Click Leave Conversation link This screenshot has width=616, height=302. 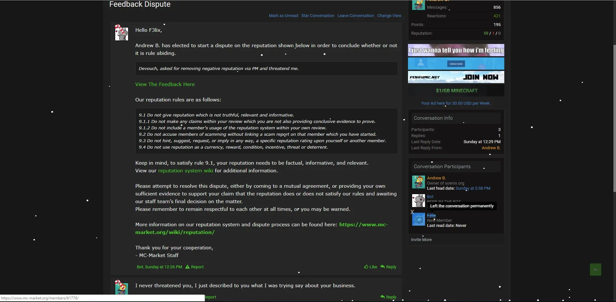click(x=355, y=16)
